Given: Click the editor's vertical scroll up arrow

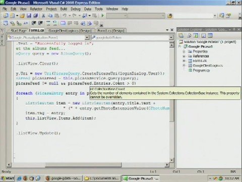Looking at the screenshot, I should tap(171, 45).
